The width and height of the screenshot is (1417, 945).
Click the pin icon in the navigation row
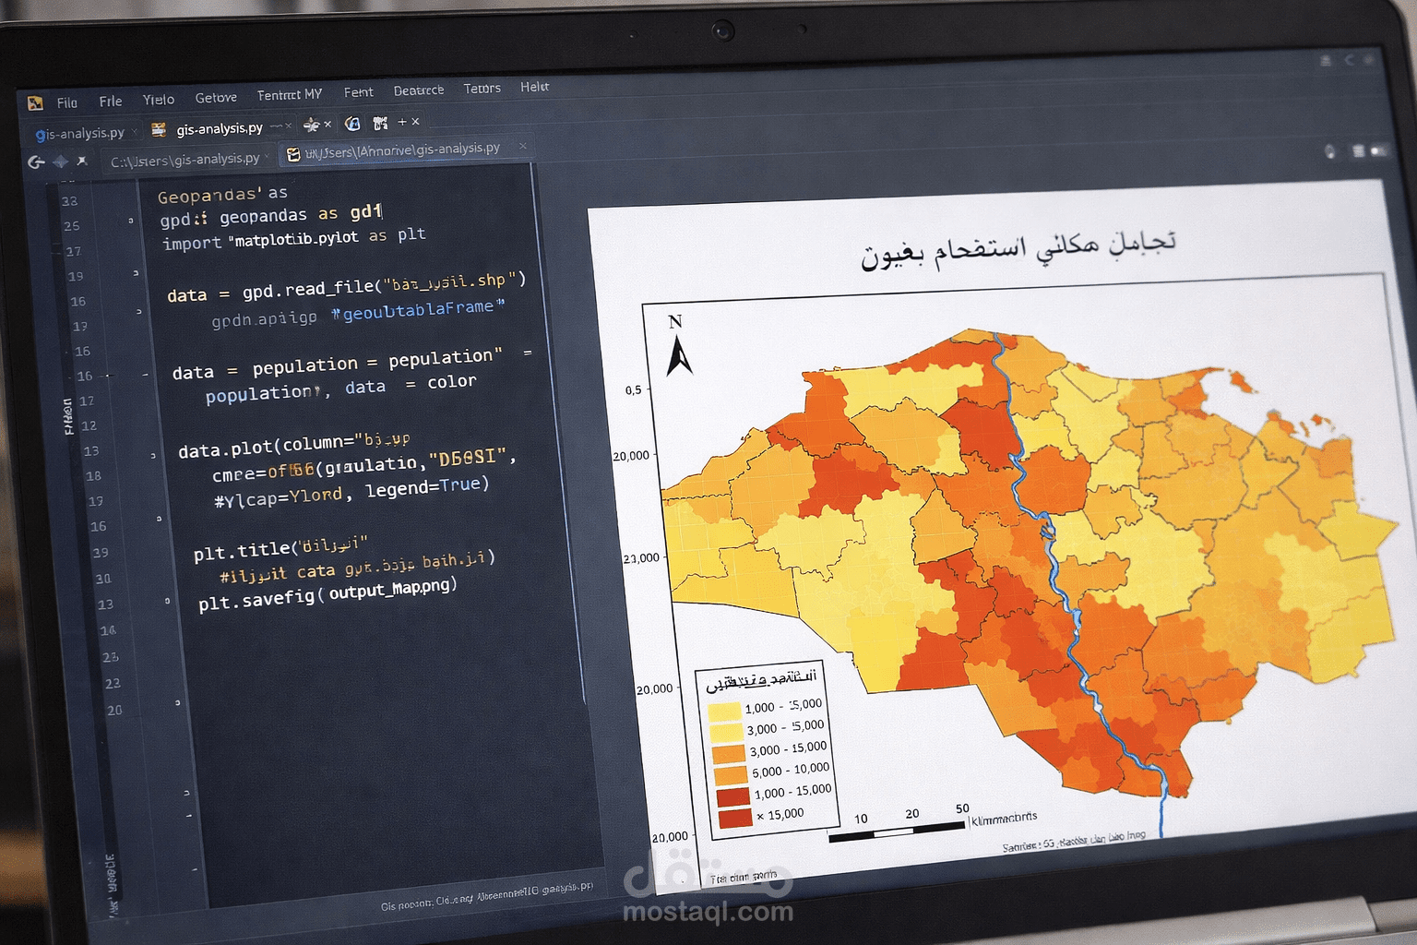coord(82,161)
